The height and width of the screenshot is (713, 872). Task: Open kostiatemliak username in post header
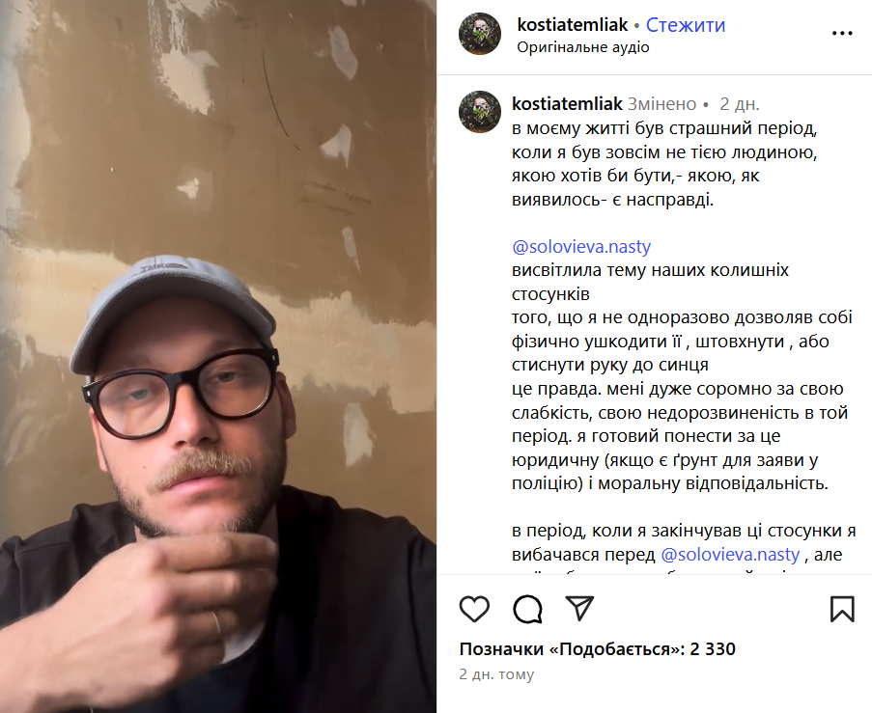click(573, 25)
